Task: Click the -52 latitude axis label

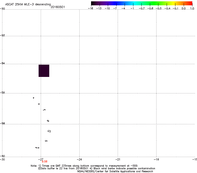Action: tap(2, 35)
